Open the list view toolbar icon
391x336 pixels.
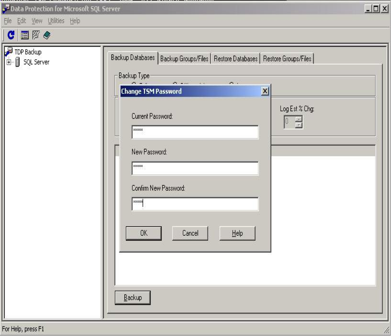(25, 35)
